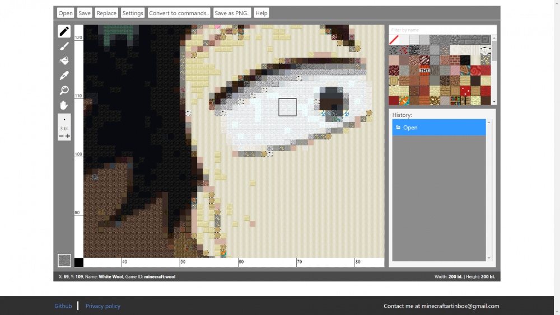Click History panel scroll up arrow
The height and width of the screenshot is (315, 560).
point(489,123)
